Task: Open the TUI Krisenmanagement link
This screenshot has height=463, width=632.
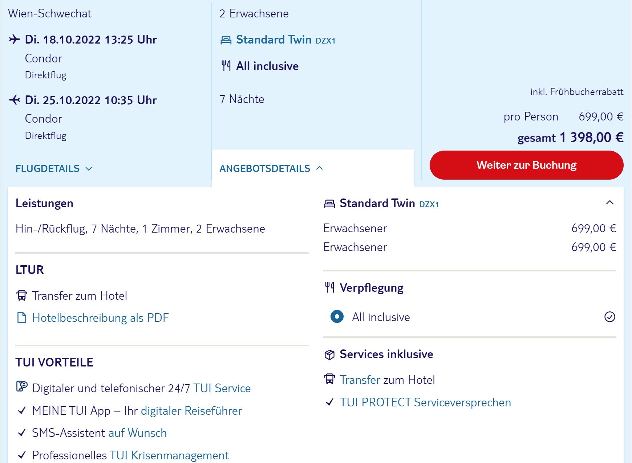Action: [169, 455]
